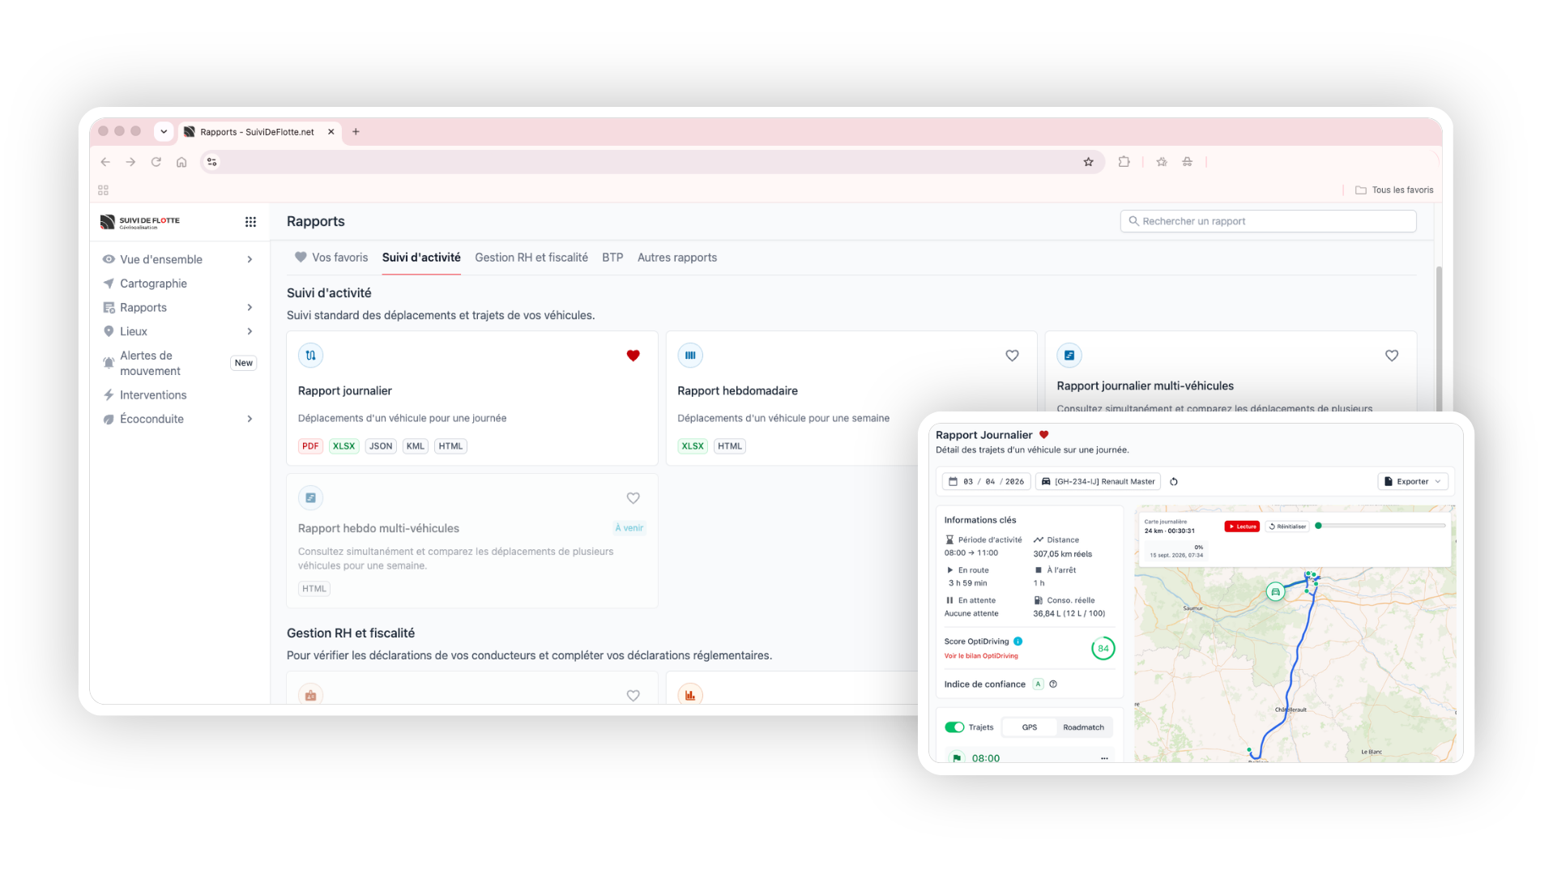
Task: Click the Rapport journalier card icon
Action: pos(310,356)
